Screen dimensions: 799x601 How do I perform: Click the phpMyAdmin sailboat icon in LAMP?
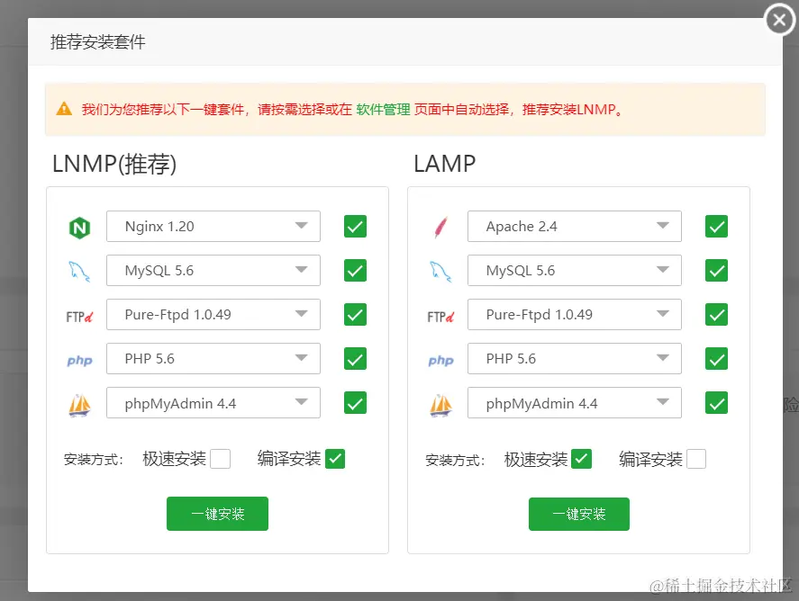440,406
